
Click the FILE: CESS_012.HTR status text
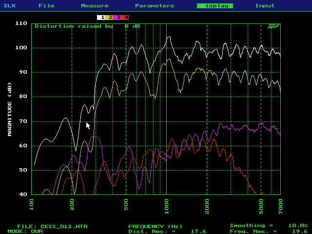[x=52, y=226]
